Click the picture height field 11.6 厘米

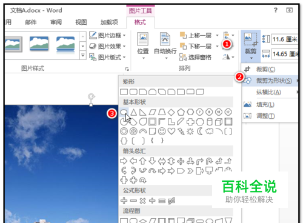(285, 39)
